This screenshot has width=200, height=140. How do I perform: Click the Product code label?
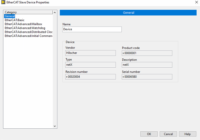click(x=131, y=48)
